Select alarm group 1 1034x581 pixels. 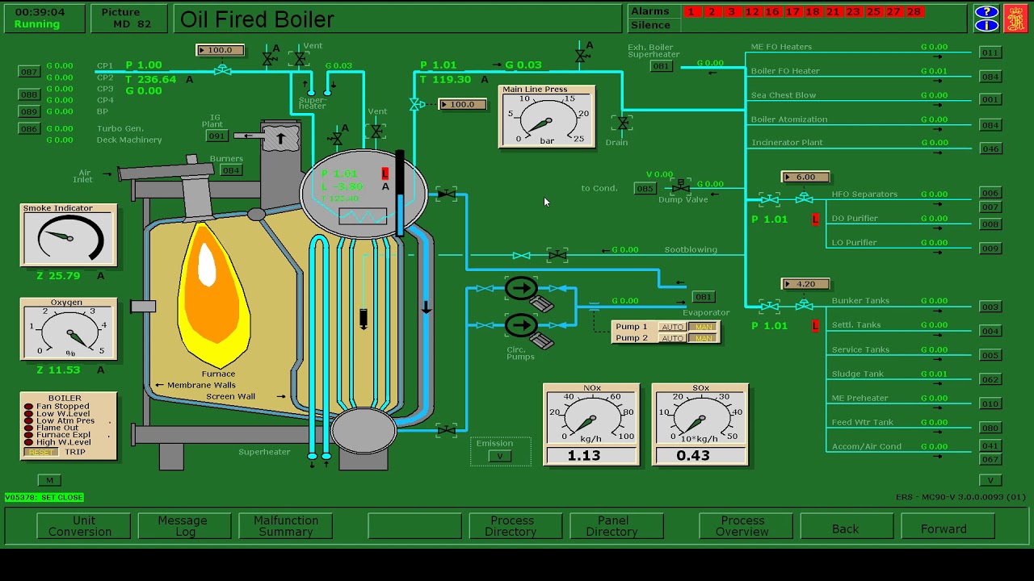click(x=692, y=11)
